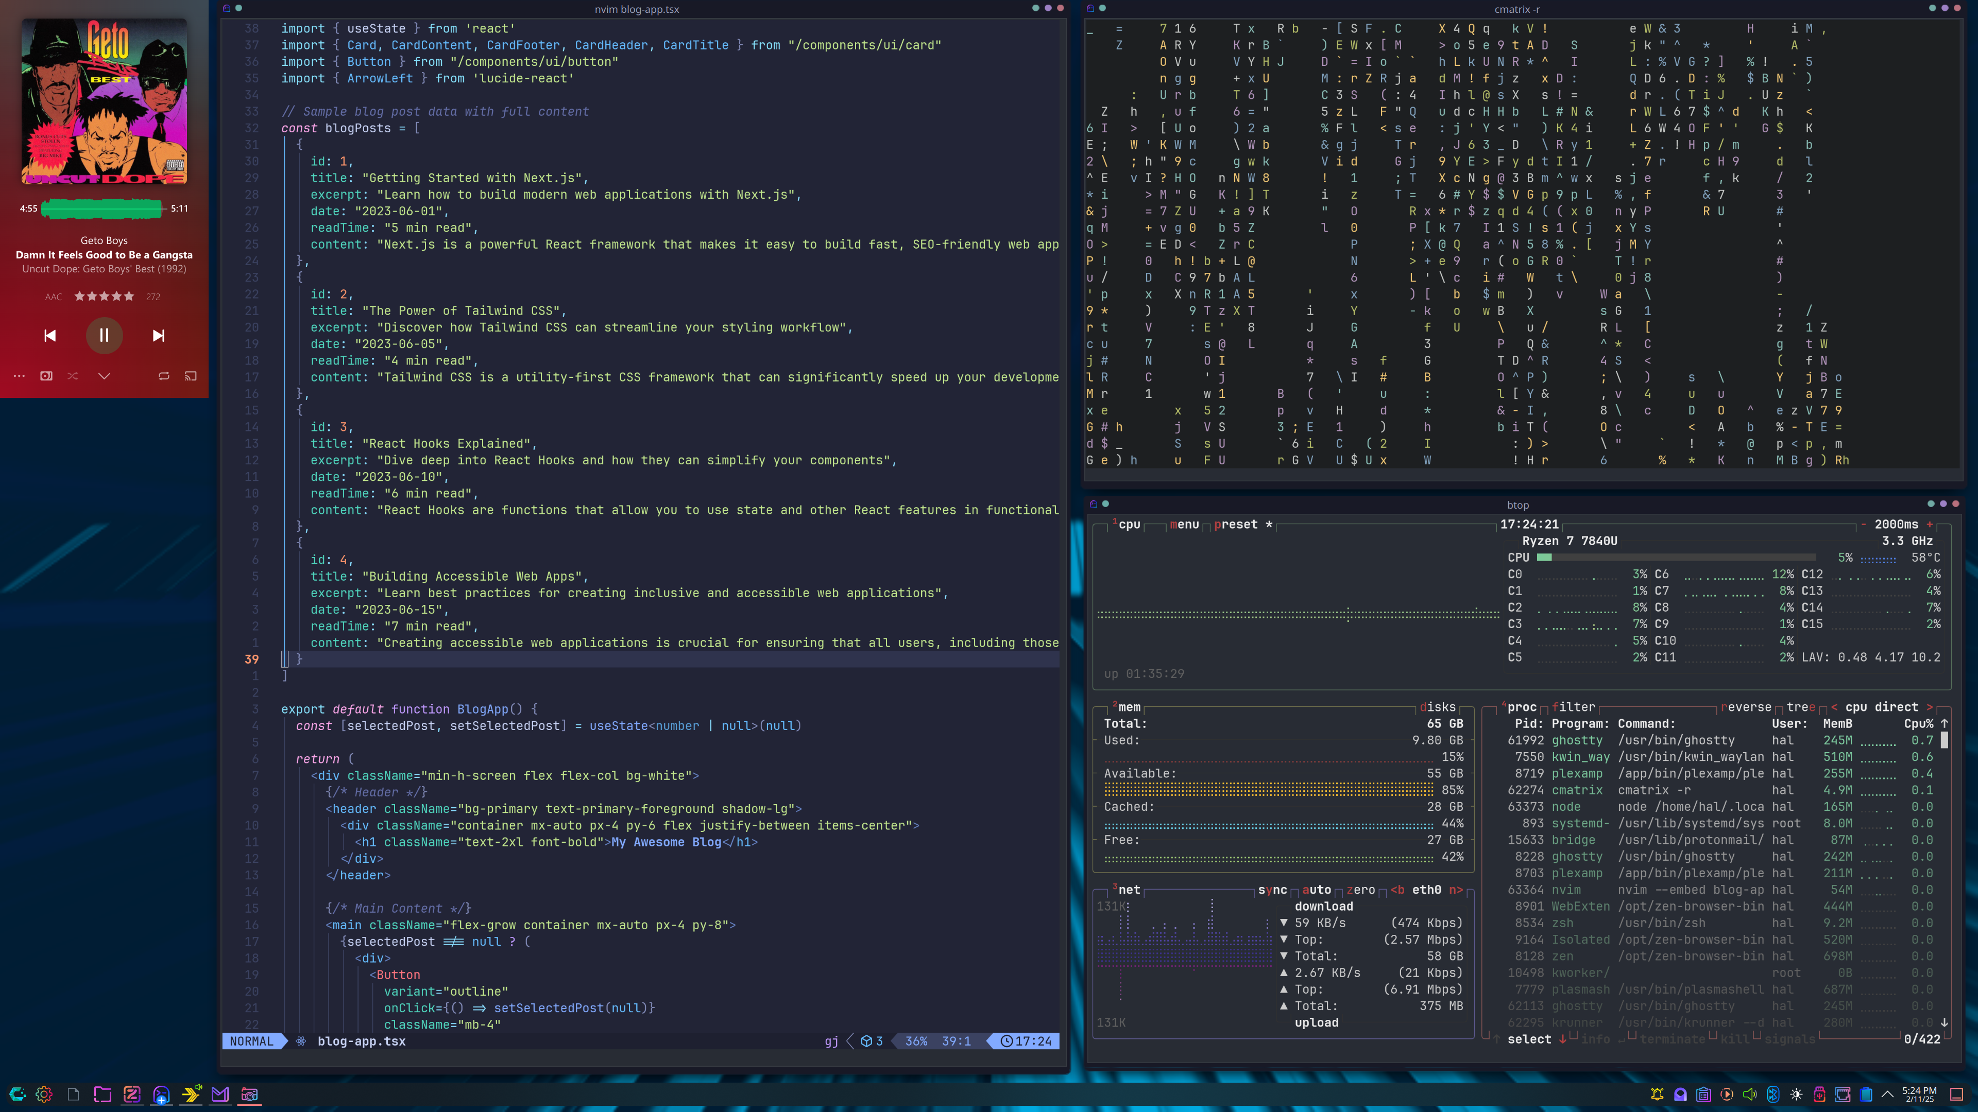Image resolution: width=1978 pixels, height=1112 pixels.
Task: Toggle auto scaling in btop net box
Action: click(1316, 890)
